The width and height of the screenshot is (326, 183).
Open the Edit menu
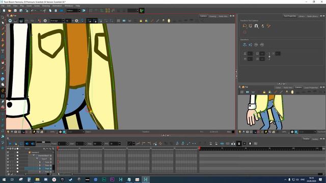pos(9,6)
